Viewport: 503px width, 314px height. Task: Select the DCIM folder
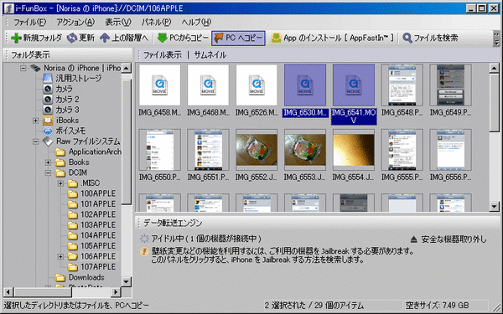(x=71, y=172)
